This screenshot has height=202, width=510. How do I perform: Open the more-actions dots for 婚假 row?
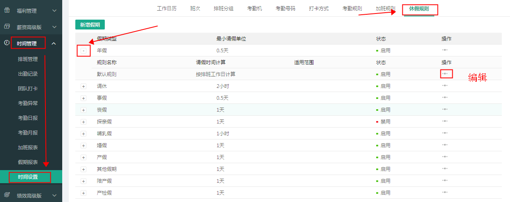point(445,145)
